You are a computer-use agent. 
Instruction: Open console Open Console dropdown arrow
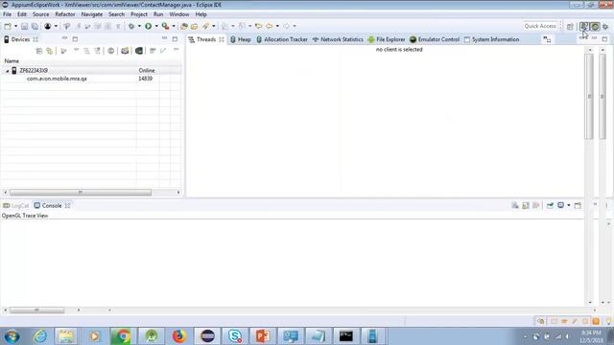point(569,205)
